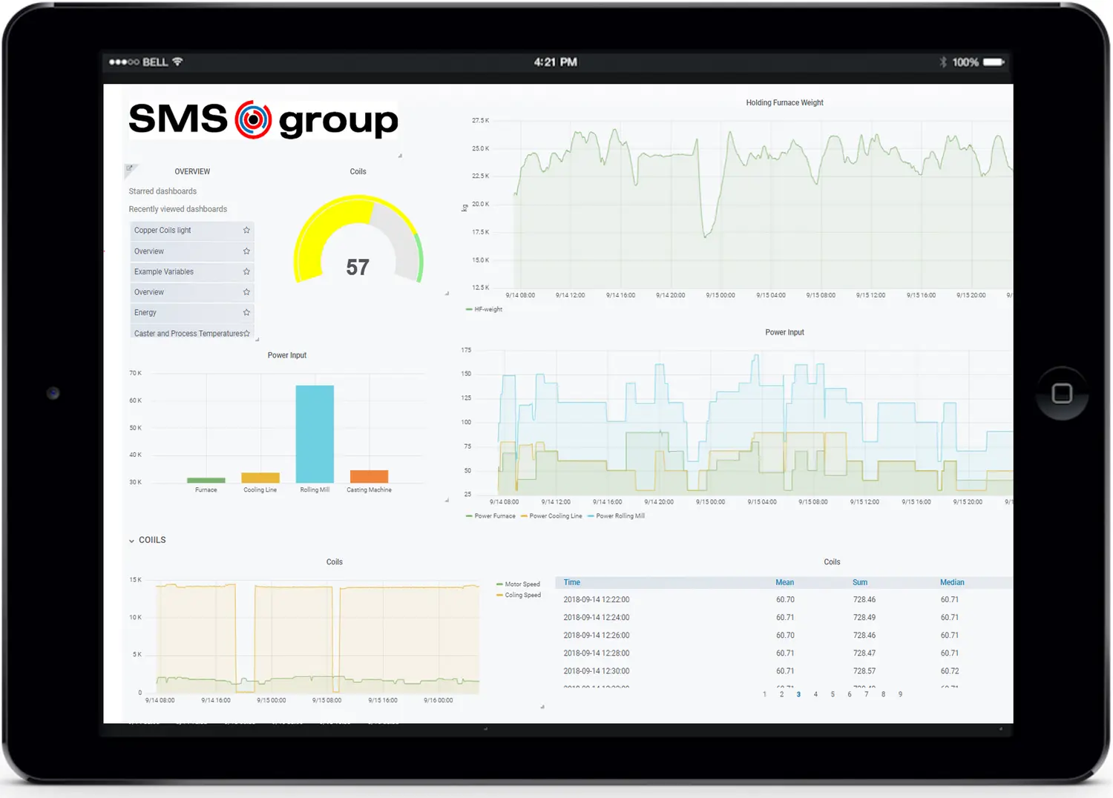Toggle Power Cooling Line legend series
This screenshot has width=1113, height=798.
pos(555,516)
